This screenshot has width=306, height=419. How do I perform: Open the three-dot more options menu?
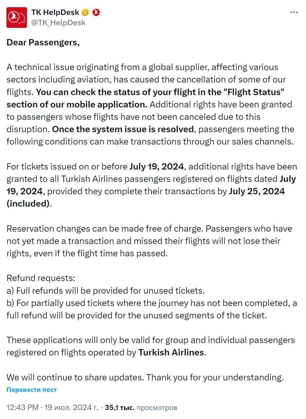click(294, 12)
